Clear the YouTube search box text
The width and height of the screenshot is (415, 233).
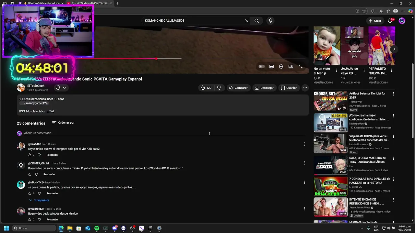click(247, 21)
